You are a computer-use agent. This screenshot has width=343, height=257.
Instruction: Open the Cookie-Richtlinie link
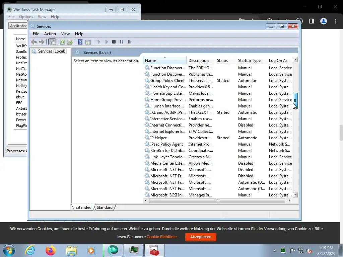(162, 237)
